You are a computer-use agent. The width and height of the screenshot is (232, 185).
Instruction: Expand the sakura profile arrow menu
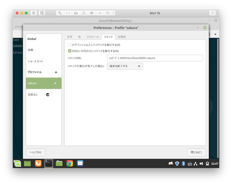pos(55,83)
